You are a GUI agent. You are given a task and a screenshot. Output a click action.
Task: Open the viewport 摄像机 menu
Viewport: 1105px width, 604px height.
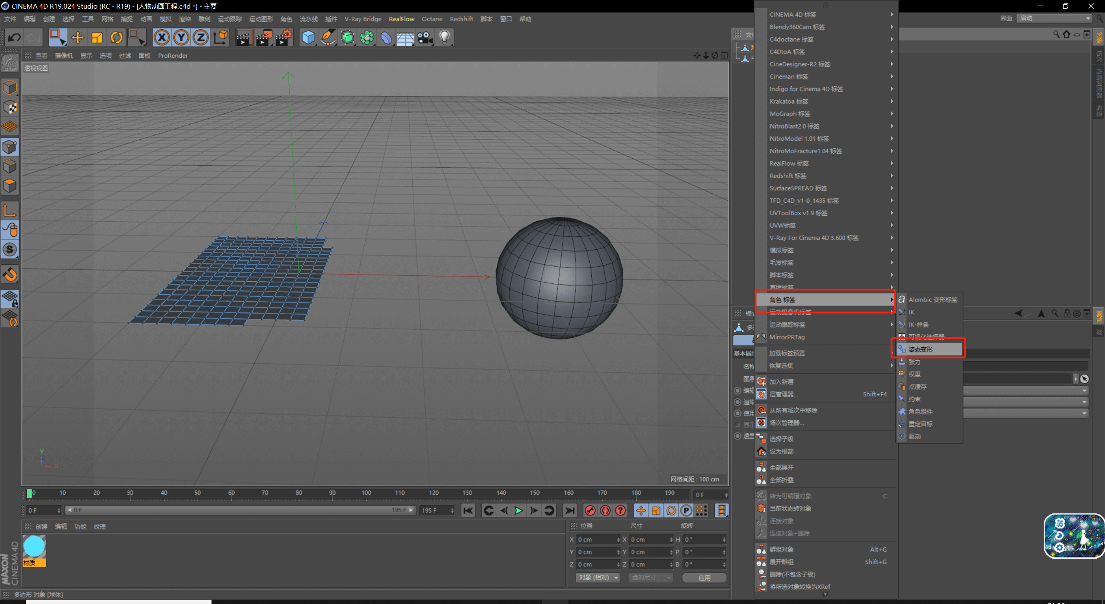pyautogui.click(x=63, y=56)
